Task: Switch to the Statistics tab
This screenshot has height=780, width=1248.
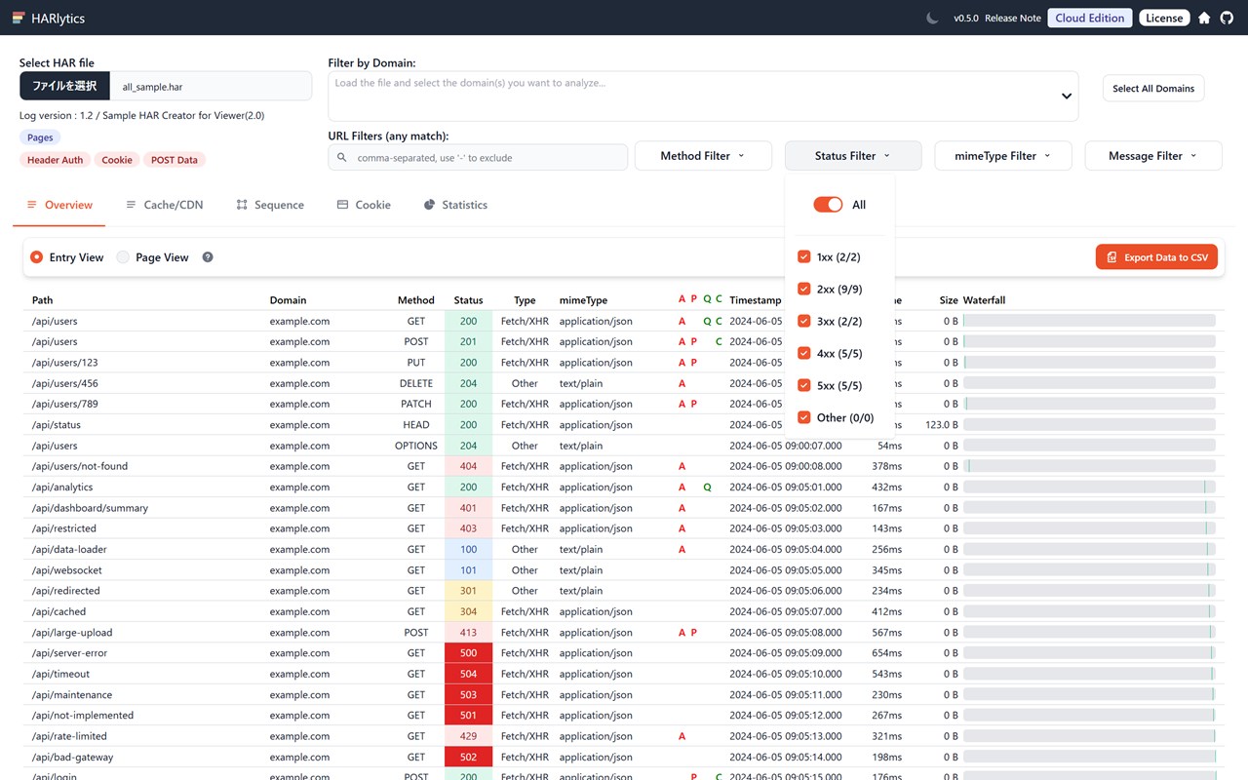Action: click(455, 205)
